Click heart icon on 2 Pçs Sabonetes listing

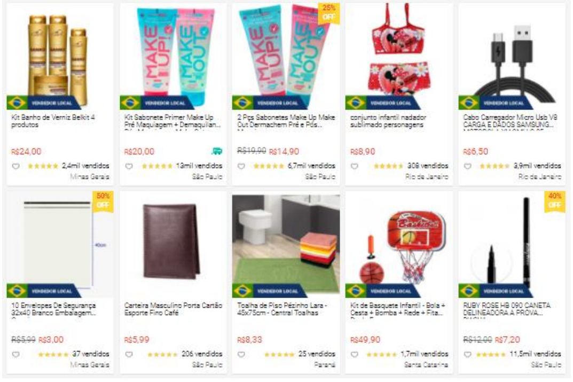(x=241, y=166)
